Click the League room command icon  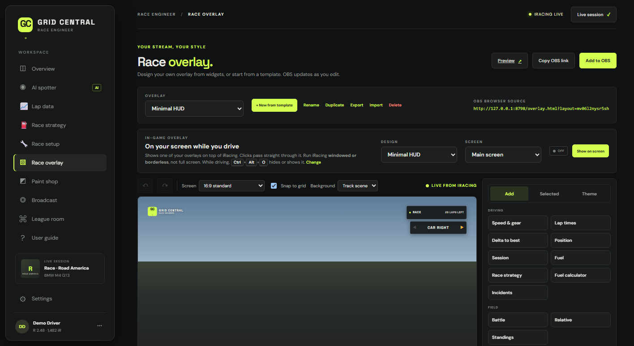[23, 219]
